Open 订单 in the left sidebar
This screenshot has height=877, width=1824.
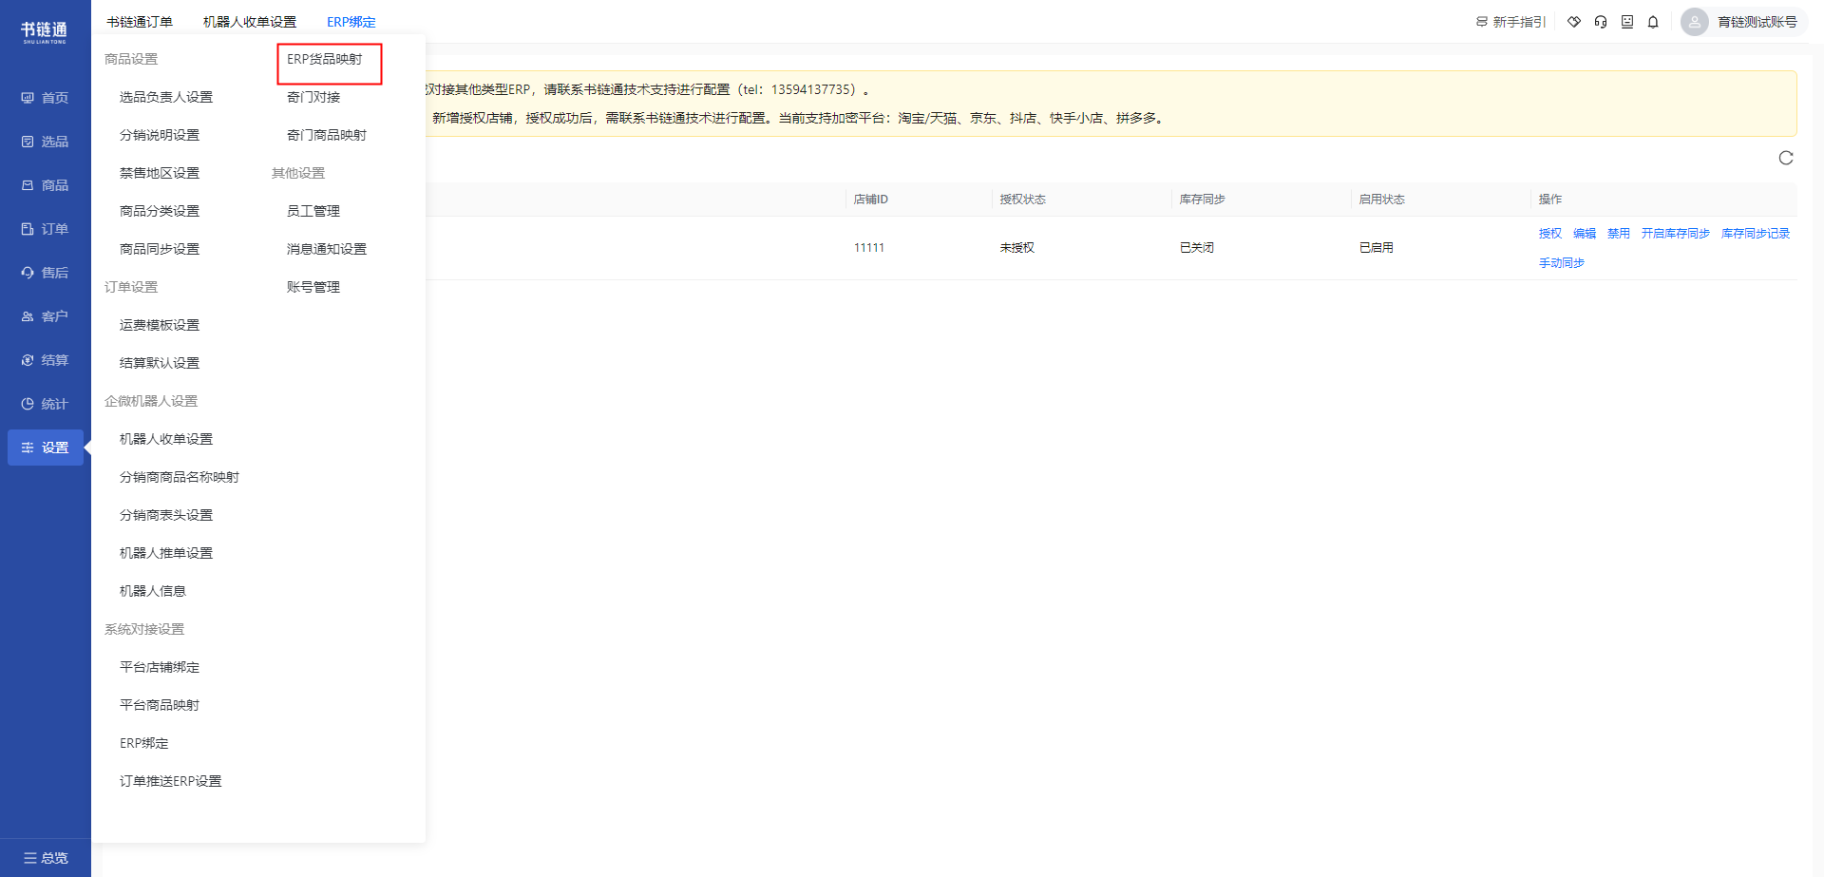click(45, 229)
